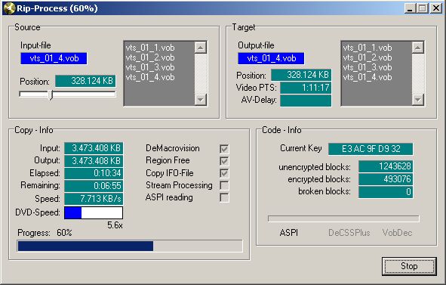Click the Stop button
Image resolution: width=446 pixels, height=285 pixels.
[x=409, y=266]
